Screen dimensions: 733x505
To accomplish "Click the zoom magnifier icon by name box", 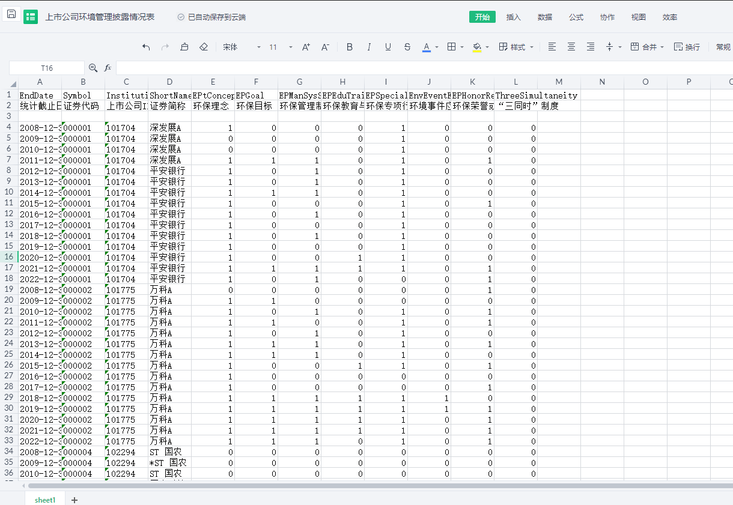I will 93,68.
